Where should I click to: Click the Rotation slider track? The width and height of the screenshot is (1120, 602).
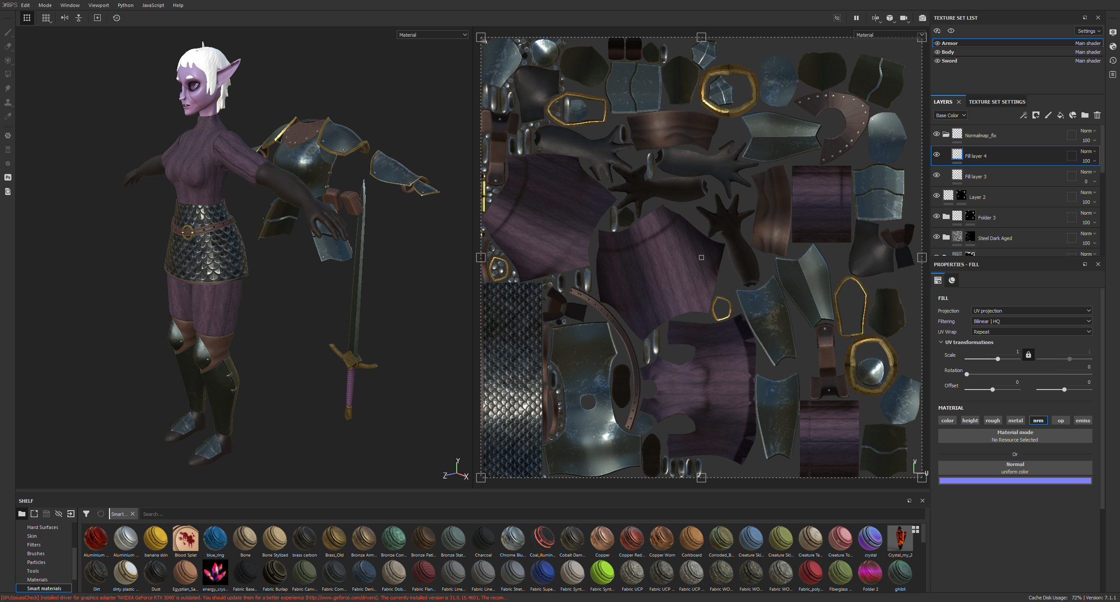pos(1028,374)
